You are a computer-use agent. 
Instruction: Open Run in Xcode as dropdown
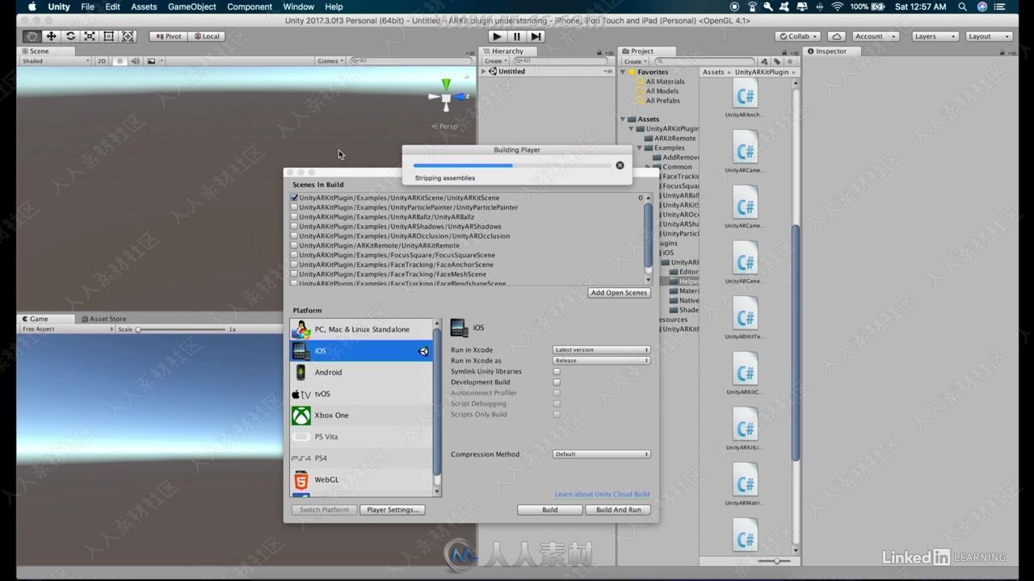coord(602,361)
